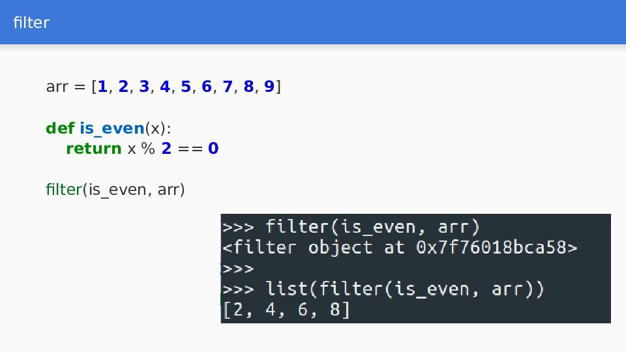Click the blue 0 in return statement

pos(213,149)
